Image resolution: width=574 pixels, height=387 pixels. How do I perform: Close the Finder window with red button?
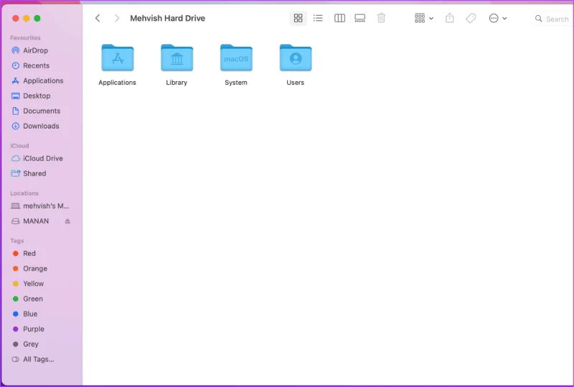(x=16, y=19)
